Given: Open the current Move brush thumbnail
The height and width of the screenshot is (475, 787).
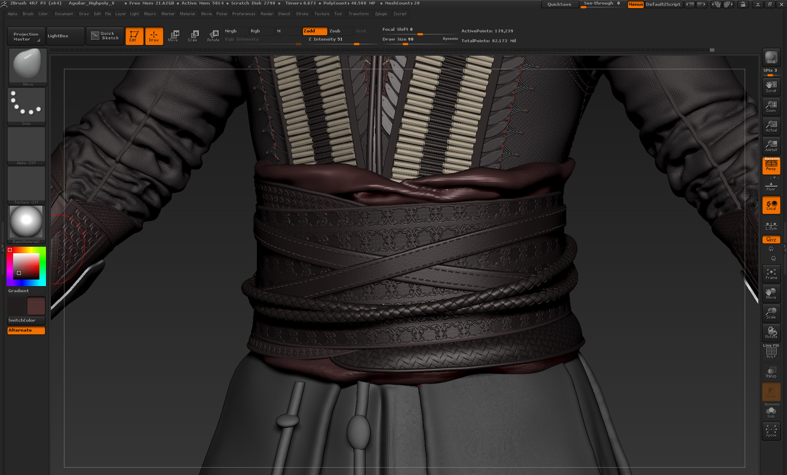Looking at the screenshot, I should pos(27,67).
